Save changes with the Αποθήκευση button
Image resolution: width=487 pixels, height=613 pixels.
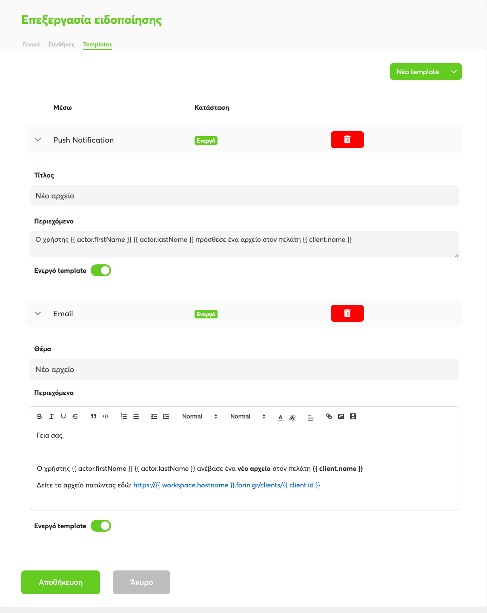point(60,582)
